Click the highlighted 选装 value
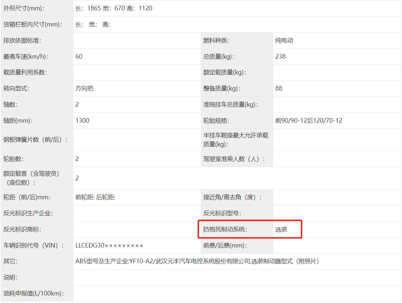 281,230
